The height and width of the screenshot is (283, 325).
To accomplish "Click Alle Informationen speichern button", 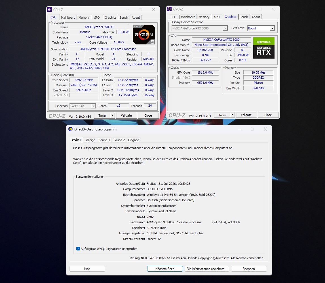I will click(x=207, y=269).
